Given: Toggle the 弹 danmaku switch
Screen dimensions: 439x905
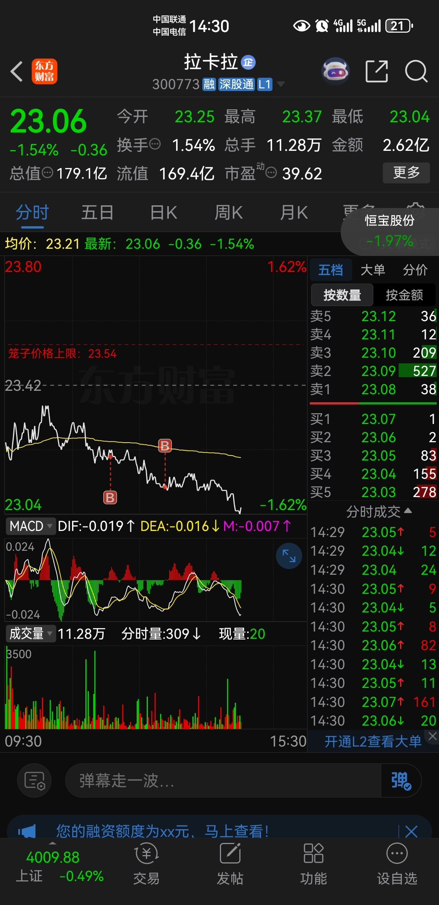Looking at the screenshot, I should [x=401, y=780].
